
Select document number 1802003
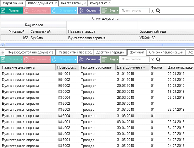64,92
